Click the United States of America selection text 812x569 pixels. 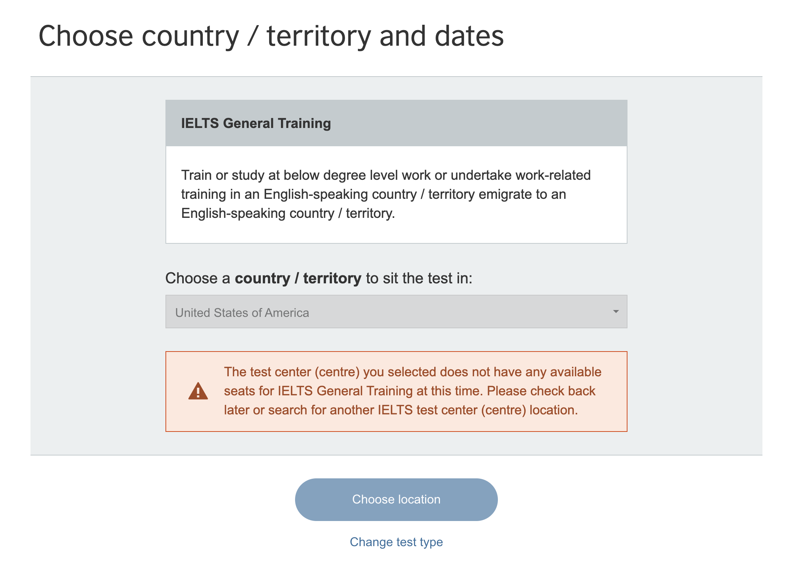242,313
